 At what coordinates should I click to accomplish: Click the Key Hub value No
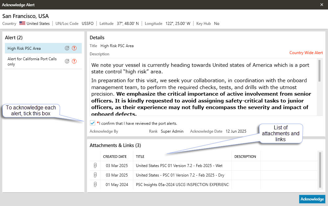[x=217, y=23]
